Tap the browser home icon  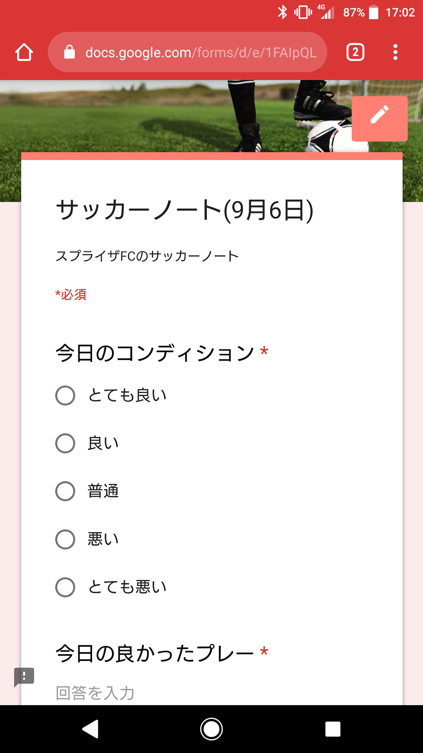click(24, 52)
